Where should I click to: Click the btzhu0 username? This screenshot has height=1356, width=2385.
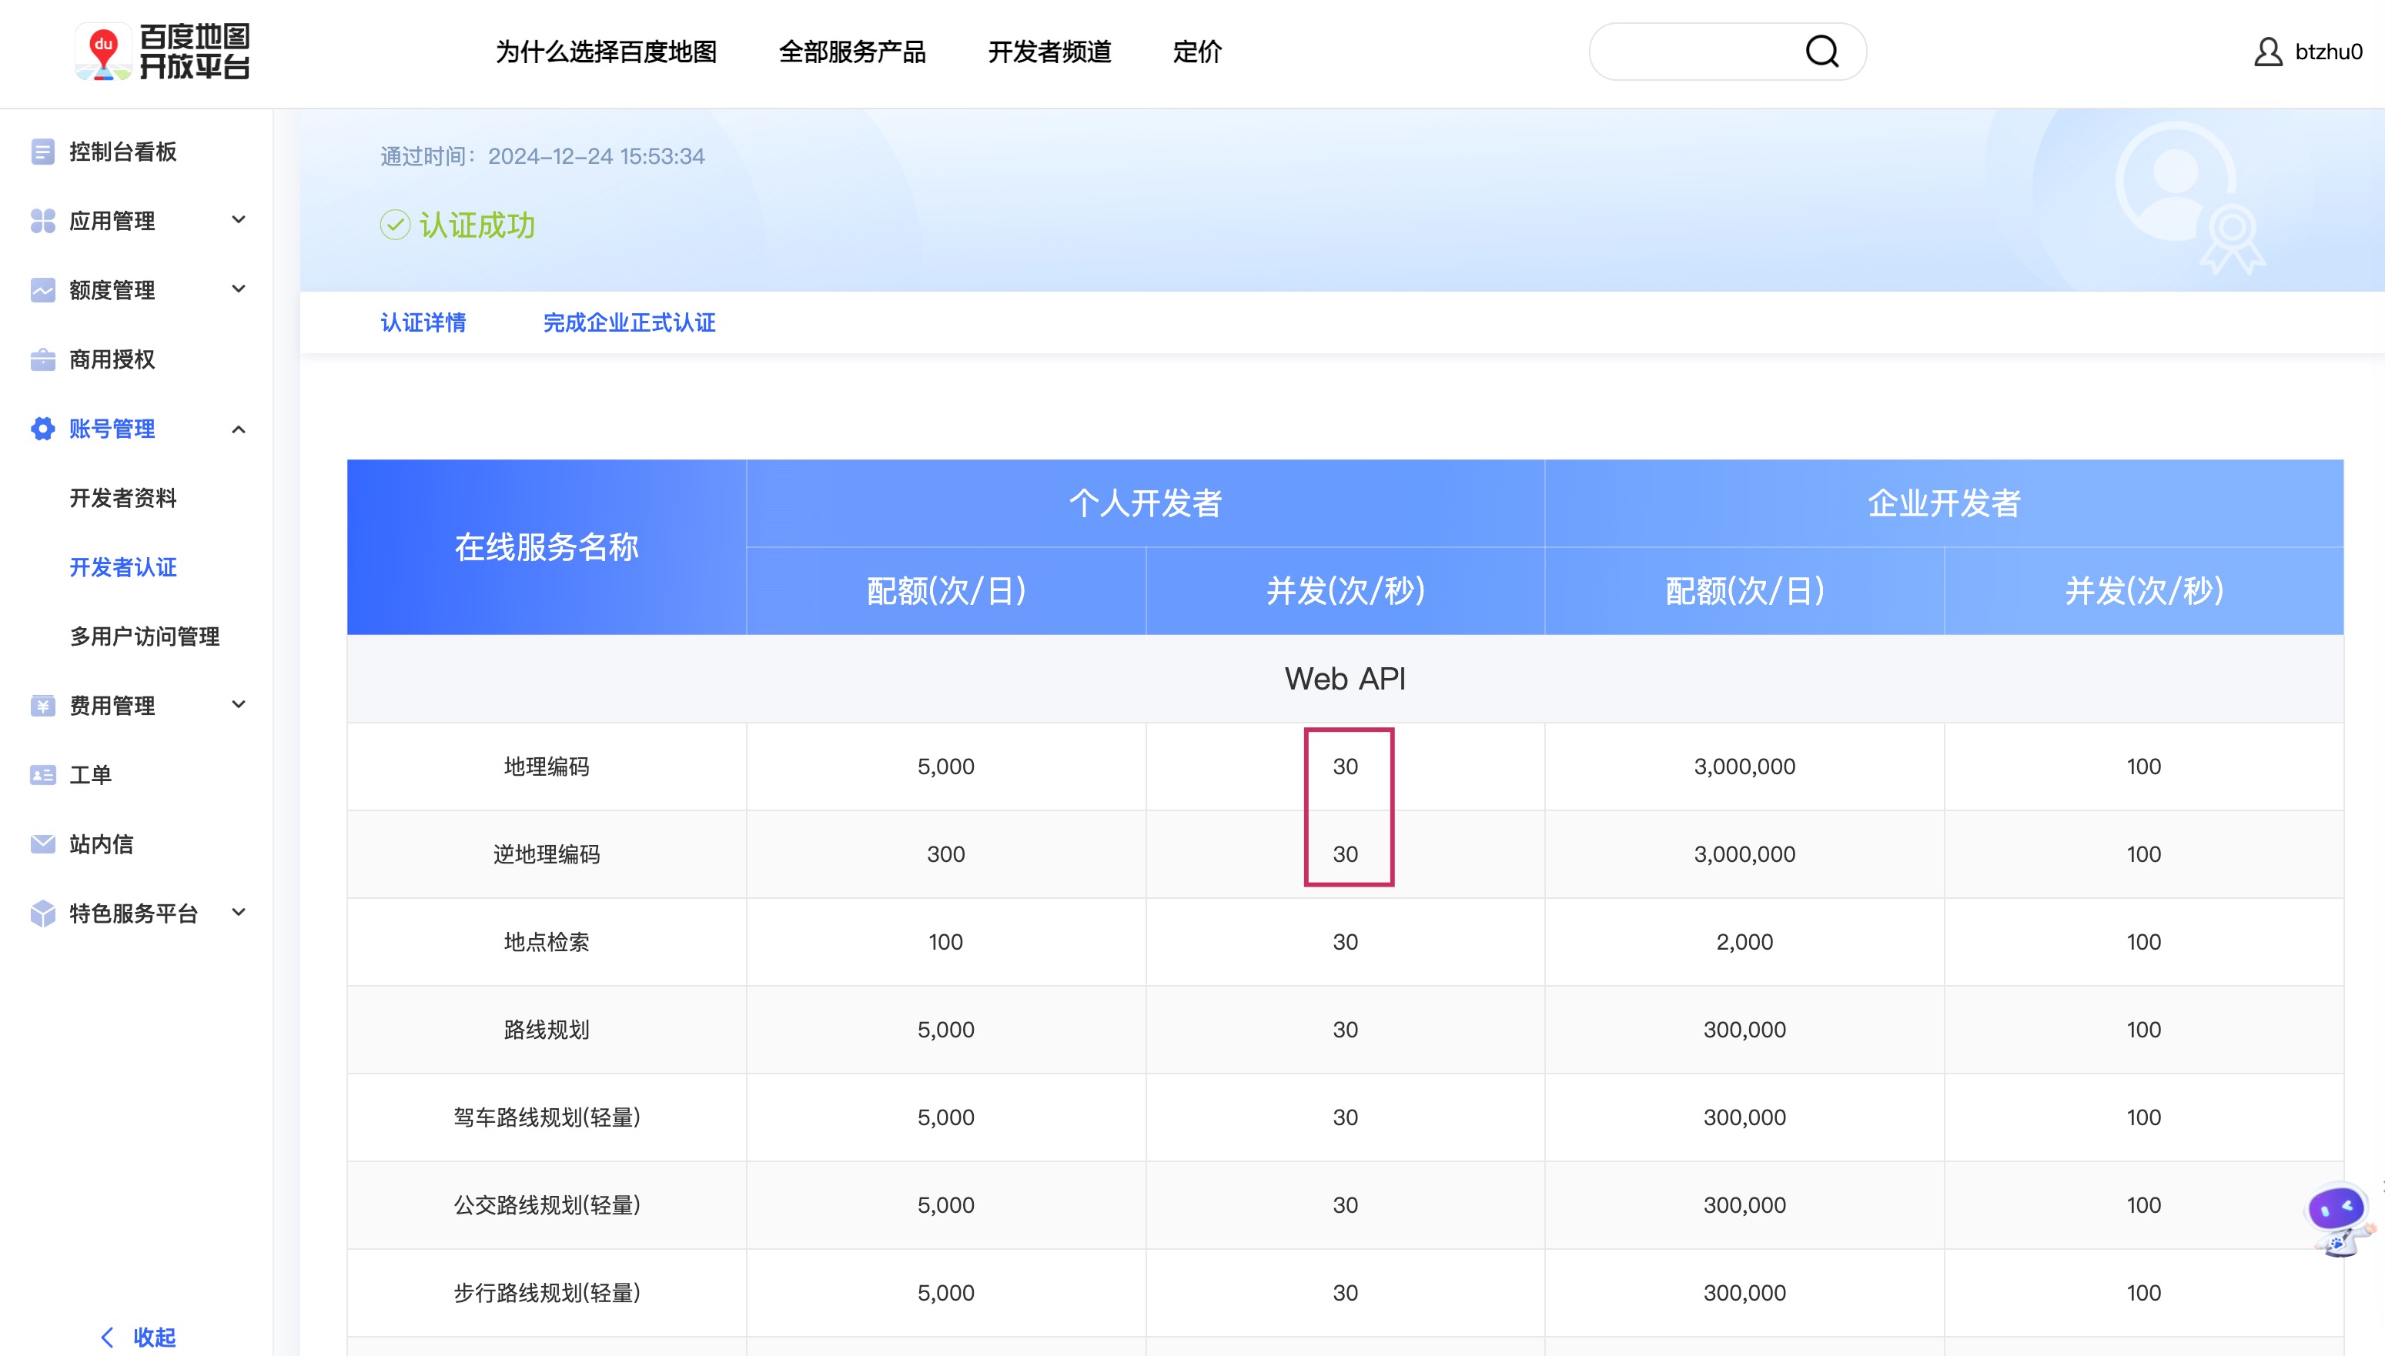click(2328, 52)
